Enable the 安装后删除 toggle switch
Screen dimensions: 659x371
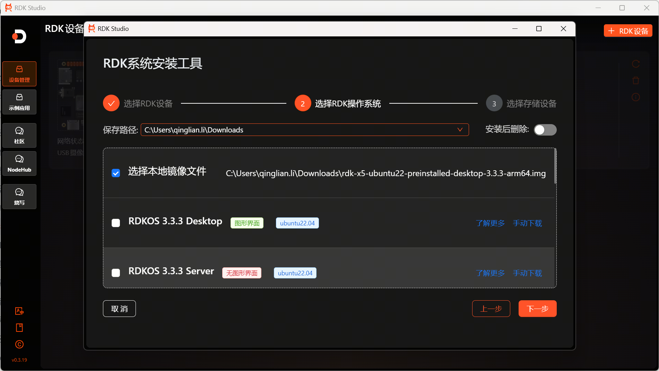(x=545, y=130)
